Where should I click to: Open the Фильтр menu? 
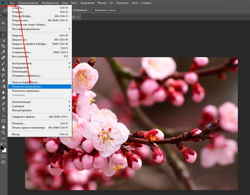coord(102,3)
